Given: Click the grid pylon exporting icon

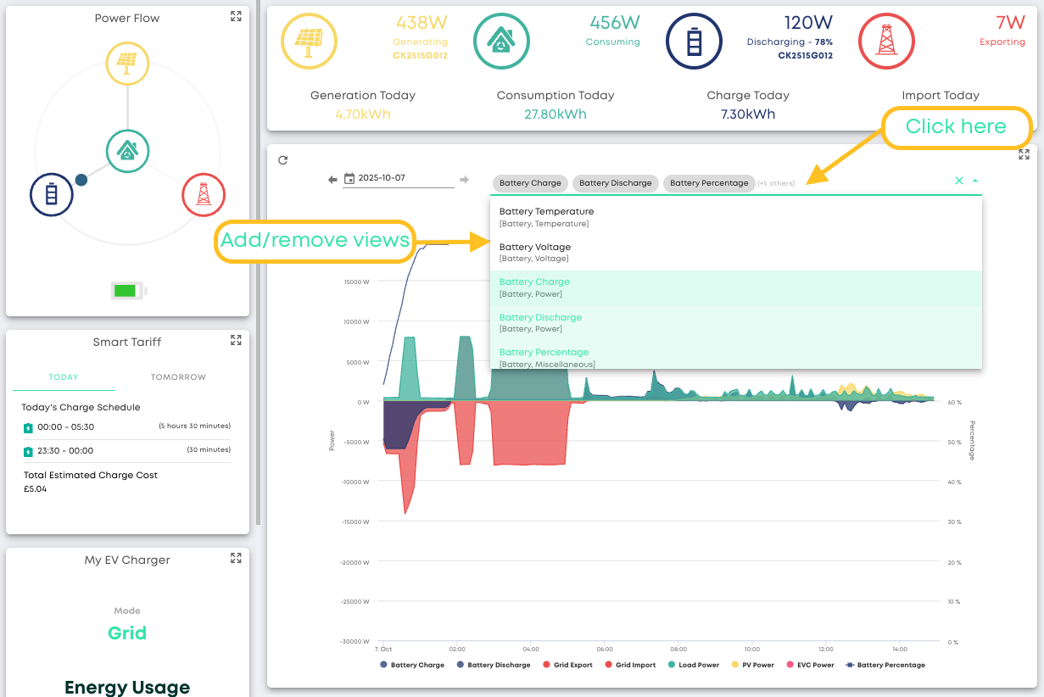Looking at the screenshot, I should pyautogui.click(x=885, y=42).
